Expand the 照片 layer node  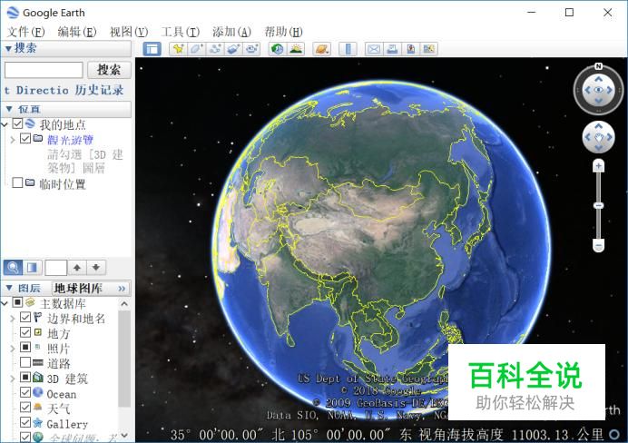pos(13,349)
